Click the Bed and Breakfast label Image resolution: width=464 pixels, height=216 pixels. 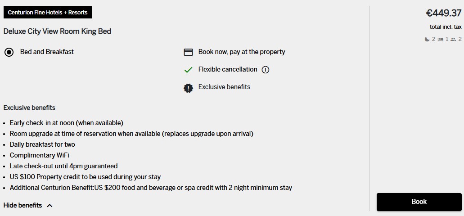point(47,52)
